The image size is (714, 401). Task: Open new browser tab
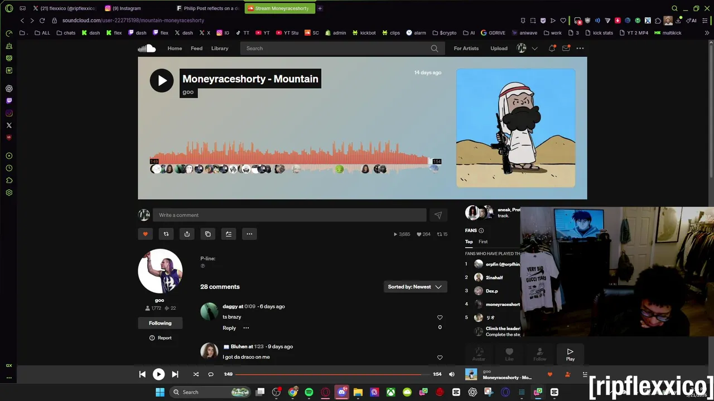pos(320,8)
